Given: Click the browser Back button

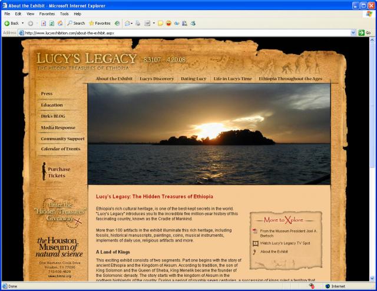Looking at the screenshot, I should 11,23.
